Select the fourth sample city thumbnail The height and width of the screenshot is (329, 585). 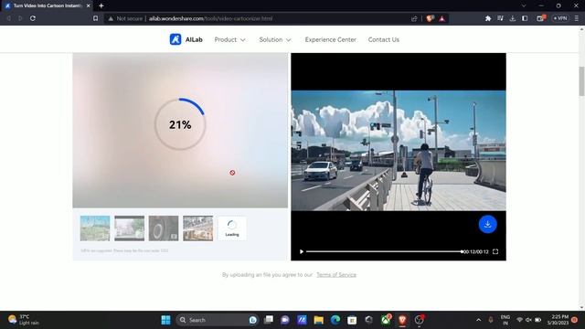197,228
